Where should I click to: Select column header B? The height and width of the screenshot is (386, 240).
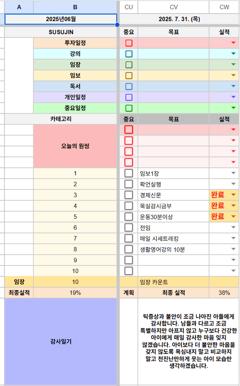coord(75,7)
